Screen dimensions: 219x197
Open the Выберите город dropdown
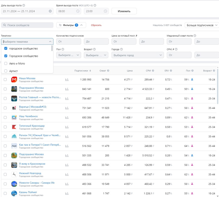click(138, 55)
